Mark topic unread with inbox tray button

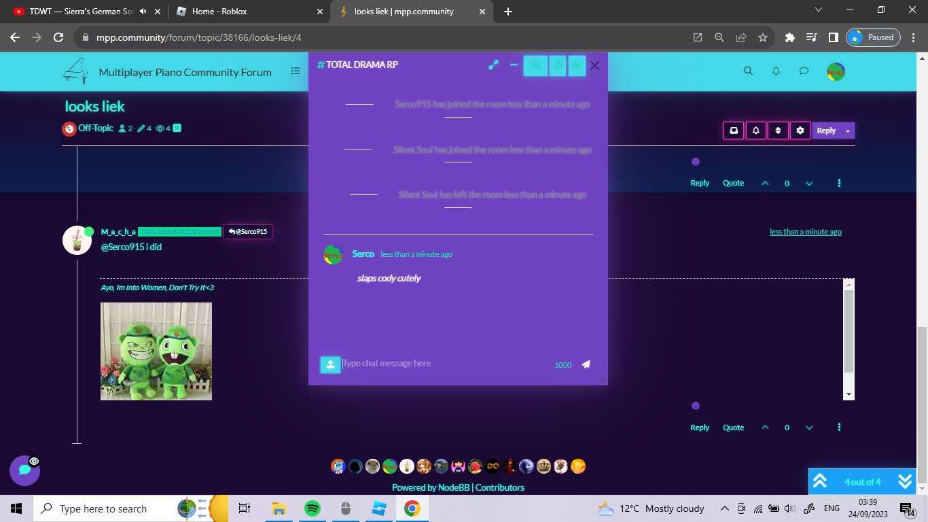pyautogui.click(x=734, y=130)
